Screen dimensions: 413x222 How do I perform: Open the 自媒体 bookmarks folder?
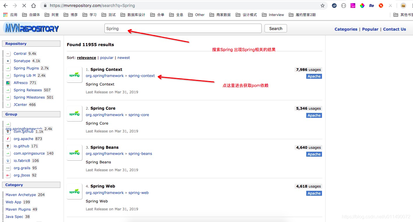(x=31, y=15)
